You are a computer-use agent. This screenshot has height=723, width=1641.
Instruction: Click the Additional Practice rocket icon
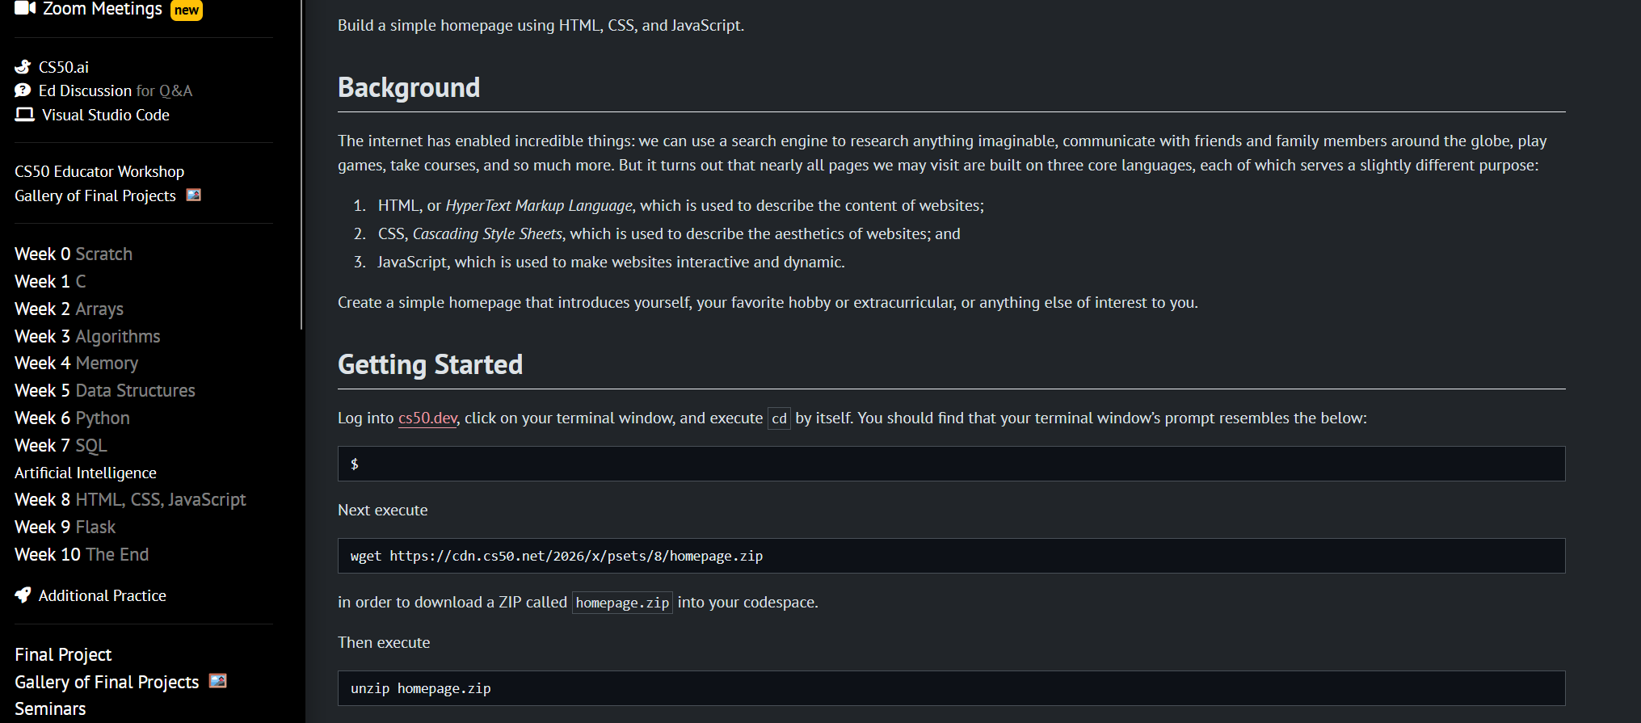(23, 595)
